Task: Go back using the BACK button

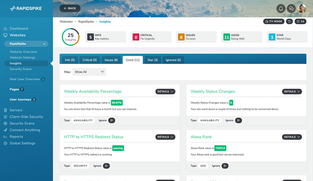Action: [70, 8]
